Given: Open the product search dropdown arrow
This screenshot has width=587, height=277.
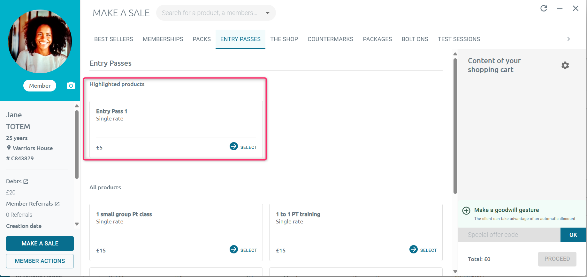Looking at the screenshot, I should click(x=268, y=13).
